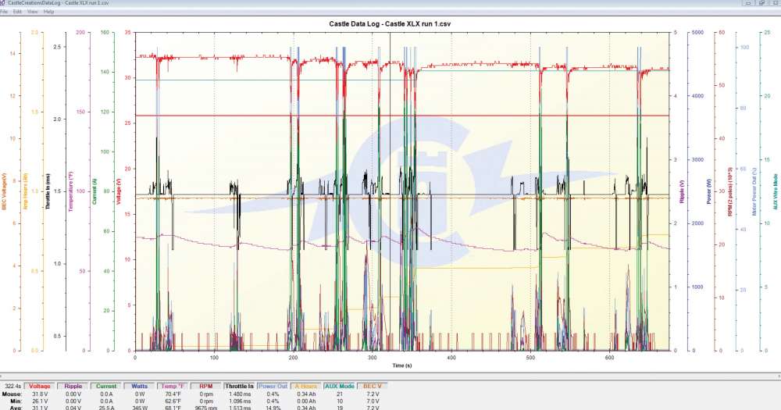The width and height of the screenshot is (781, 410).
Task: Toggle the A Hours series button
Action: pyautogui.click(x=305, y=386)
